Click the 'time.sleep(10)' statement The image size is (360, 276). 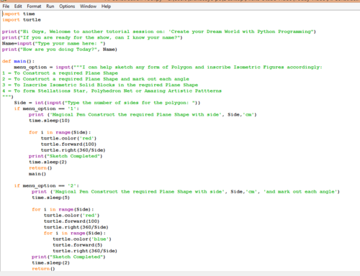(x=49, y=121)
